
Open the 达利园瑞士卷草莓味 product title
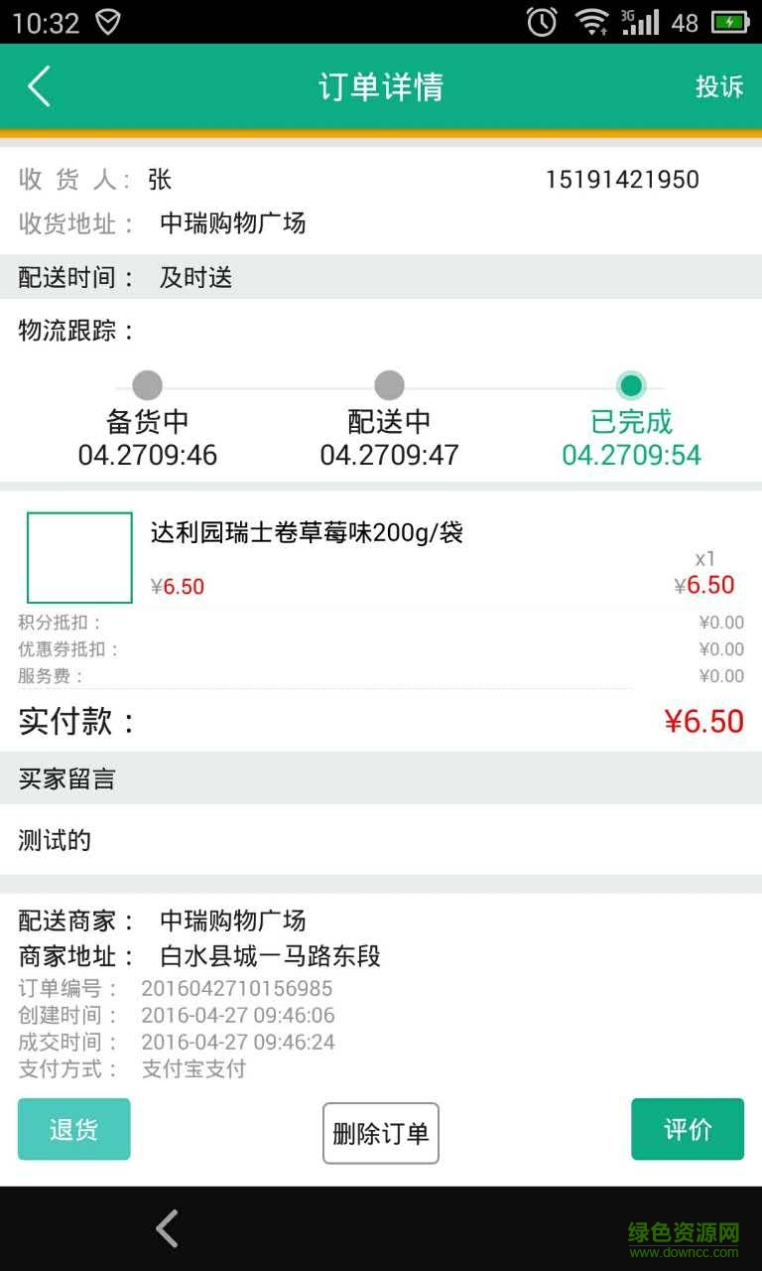pos(307,533)
